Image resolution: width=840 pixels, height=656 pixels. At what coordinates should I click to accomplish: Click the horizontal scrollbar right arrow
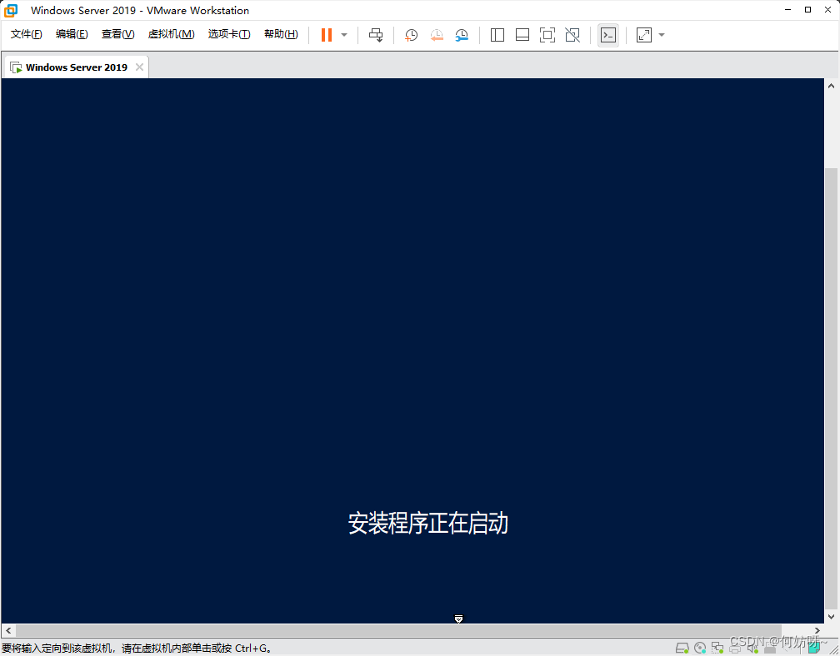817,630
